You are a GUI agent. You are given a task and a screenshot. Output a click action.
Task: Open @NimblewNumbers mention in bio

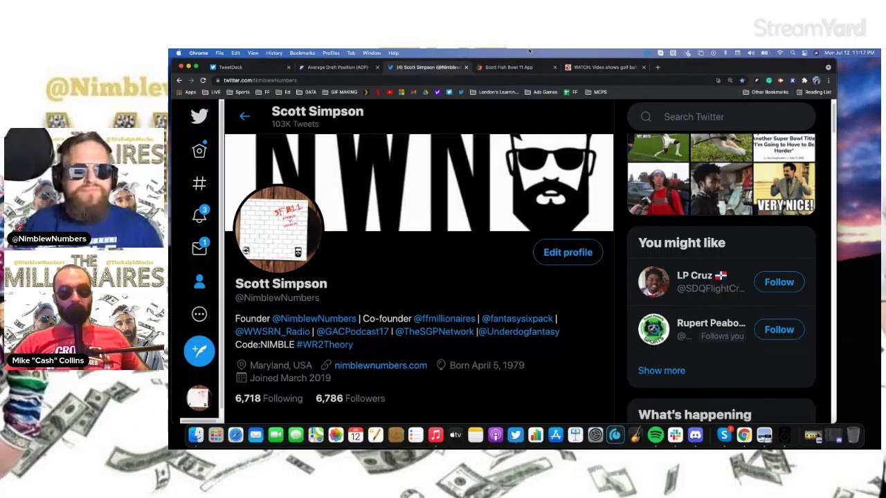[314, 319]
